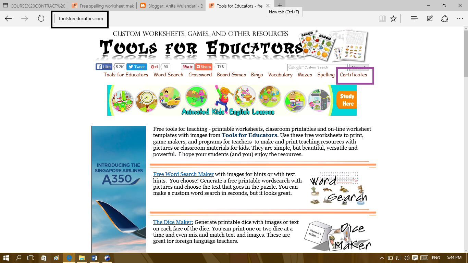Viewport: 468px width, 263px height.
Task: Click the Word Search logo image
Action: click(x=338, y=189)
